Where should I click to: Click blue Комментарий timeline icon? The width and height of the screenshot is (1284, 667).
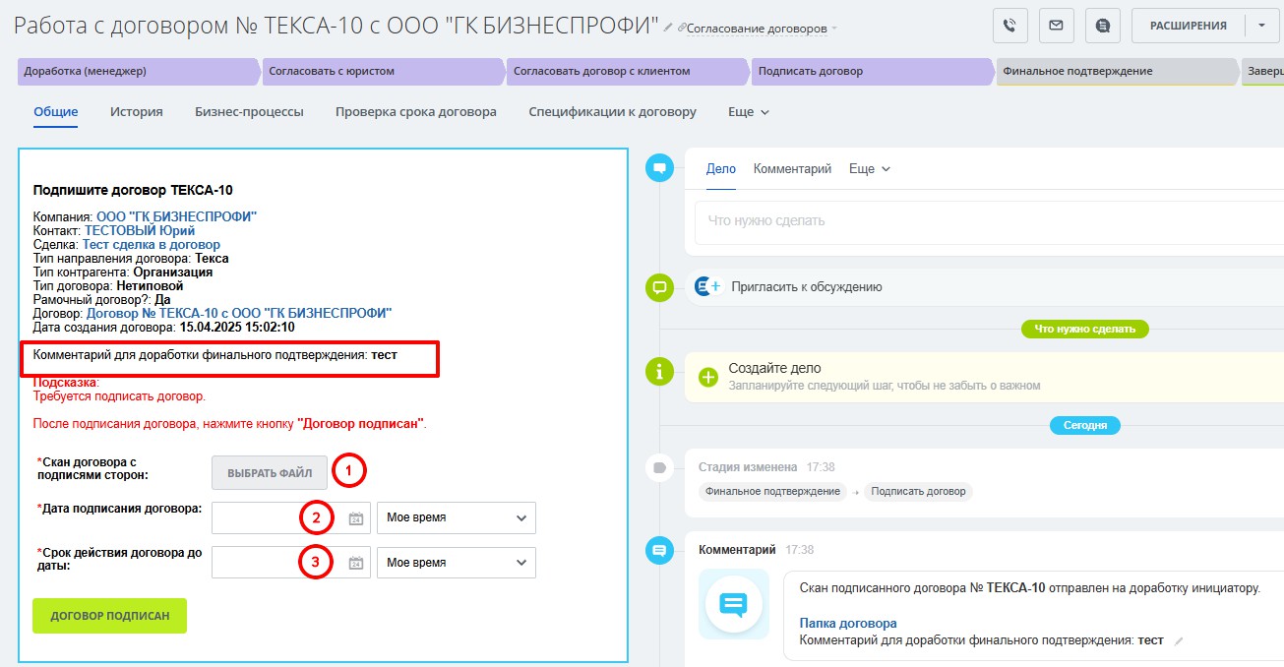pyautogui.click(x=659, y=550)
